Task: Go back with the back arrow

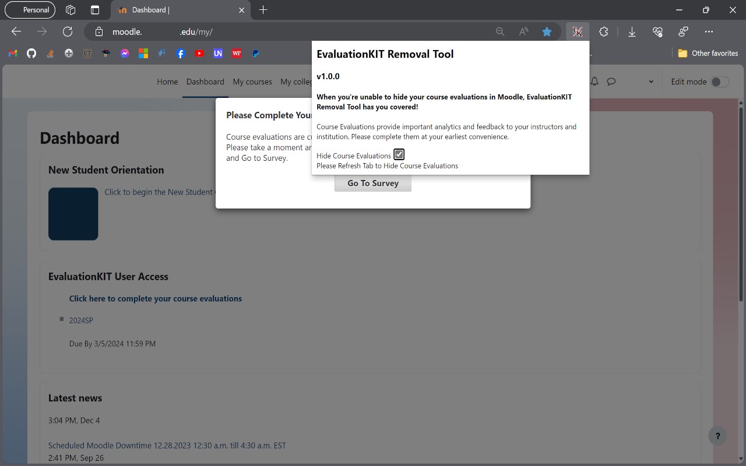Action: click(x=16, y=32)
